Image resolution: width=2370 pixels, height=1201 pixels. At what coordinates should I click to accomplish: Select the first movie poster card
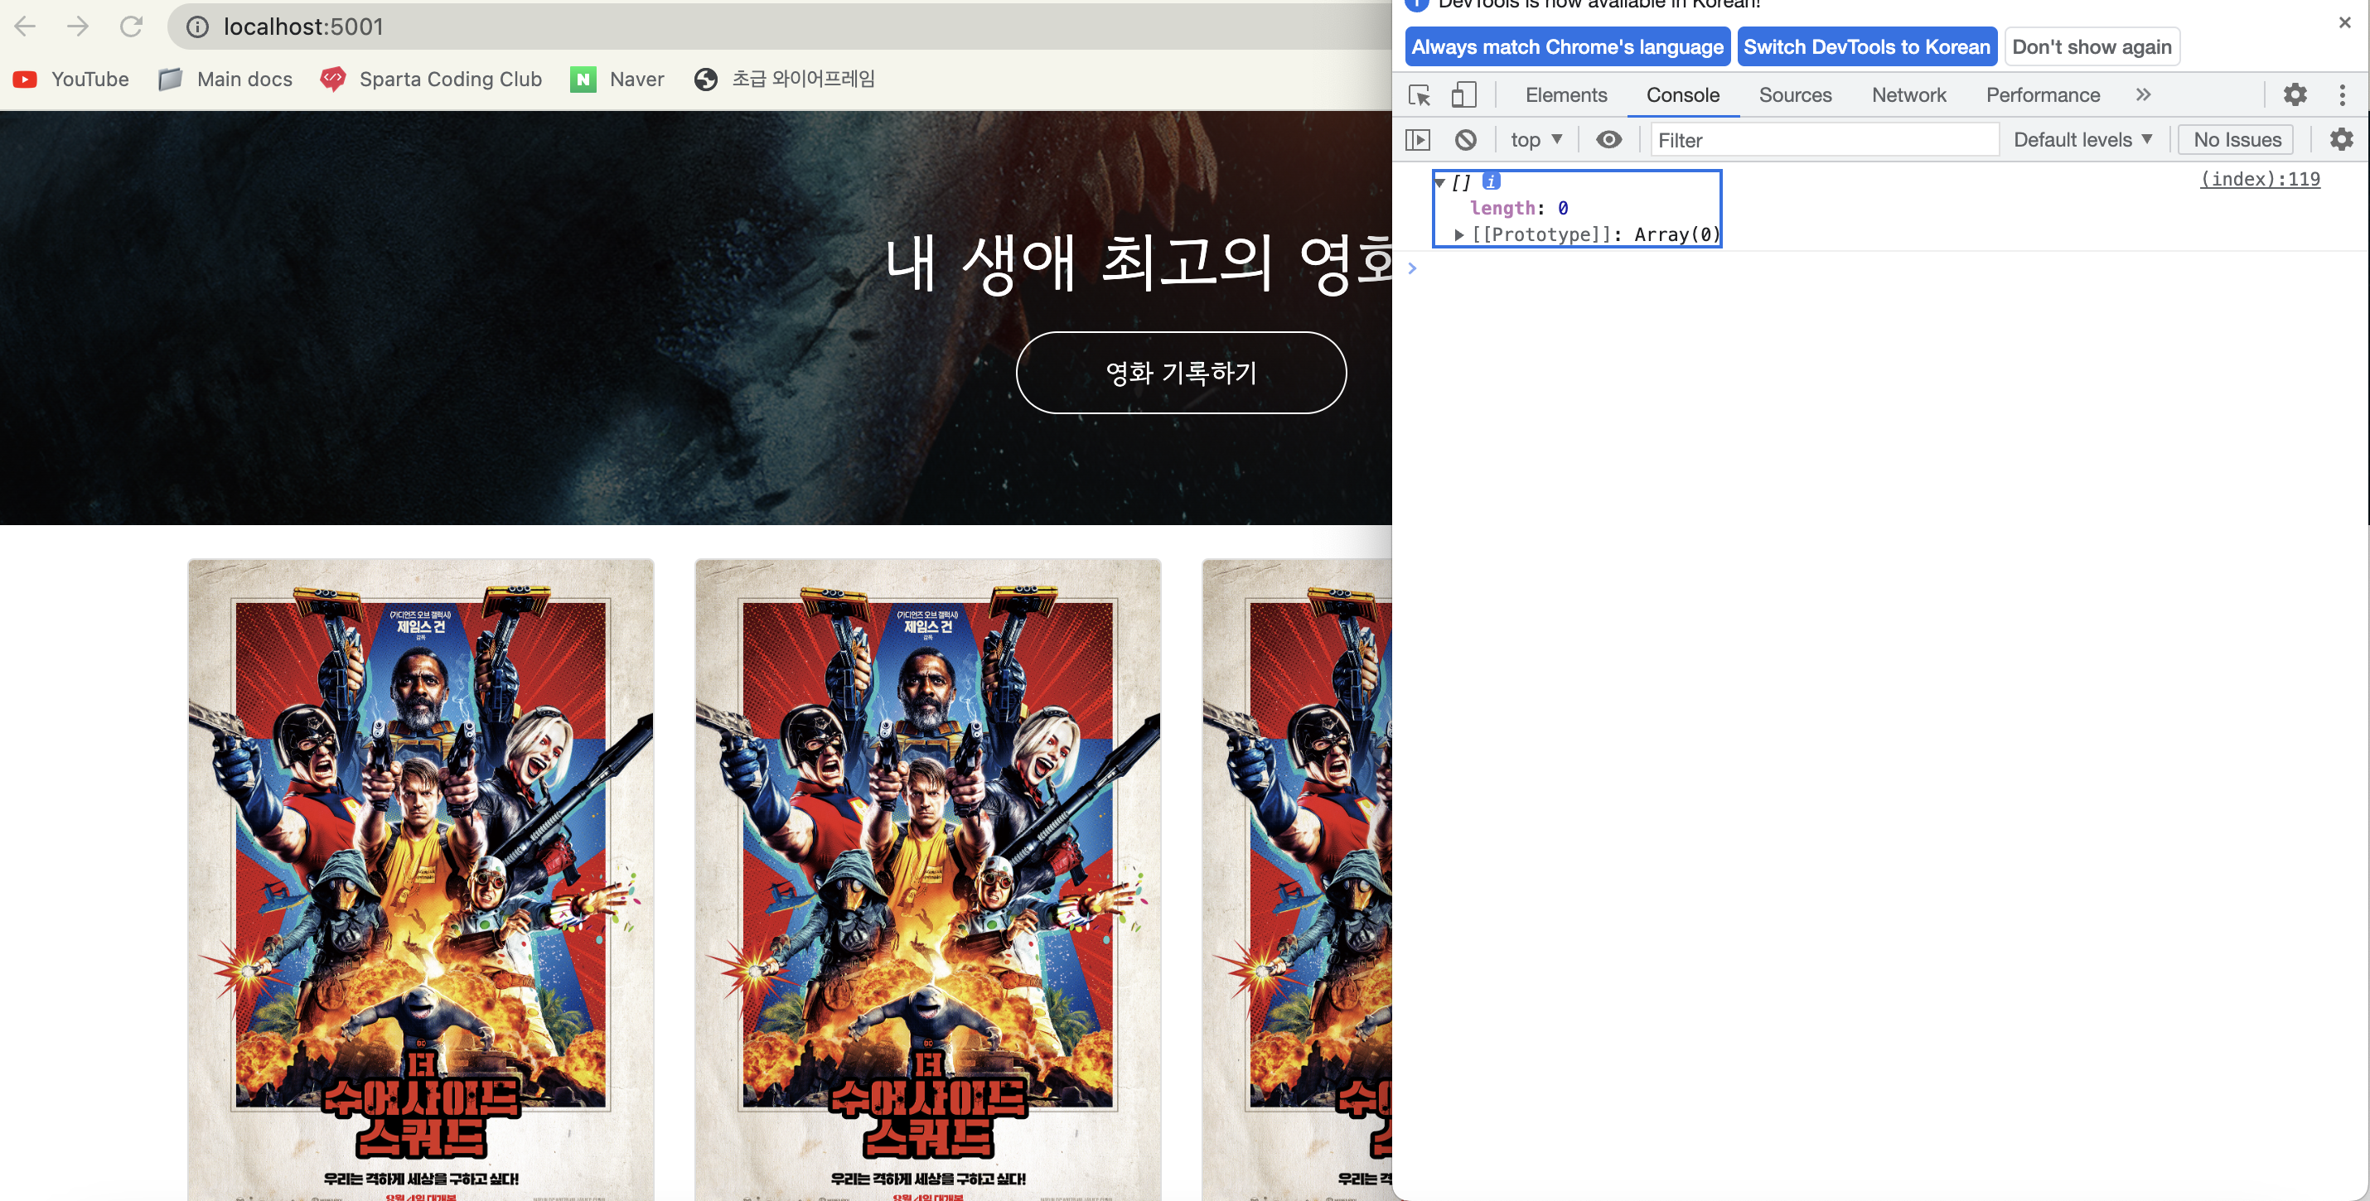(x=420, y=879)
